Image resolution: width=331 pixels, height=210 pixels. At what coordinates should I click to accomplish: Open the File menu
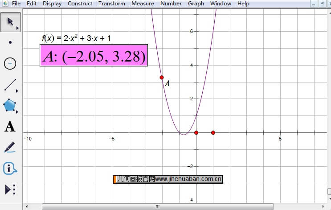coord(16,4)
